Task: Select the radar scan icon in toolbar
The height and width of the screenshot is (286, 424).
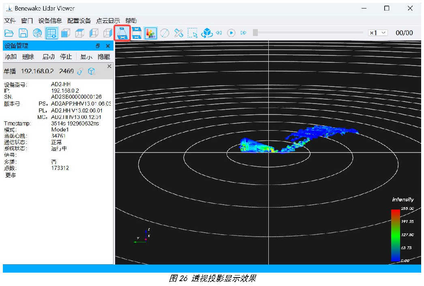Action: click(x=37, y=33)
